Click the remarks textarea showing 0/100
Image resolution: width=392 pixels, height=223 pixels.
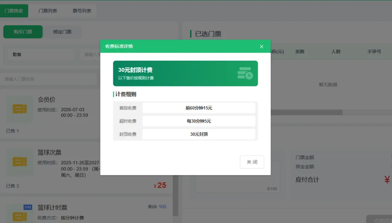tap(237, 177)
